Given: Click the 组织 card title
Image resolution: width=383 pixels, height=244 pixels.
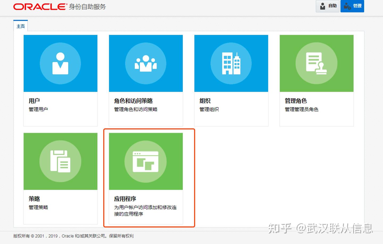Looking at the screenshot, I should (205, 101).
